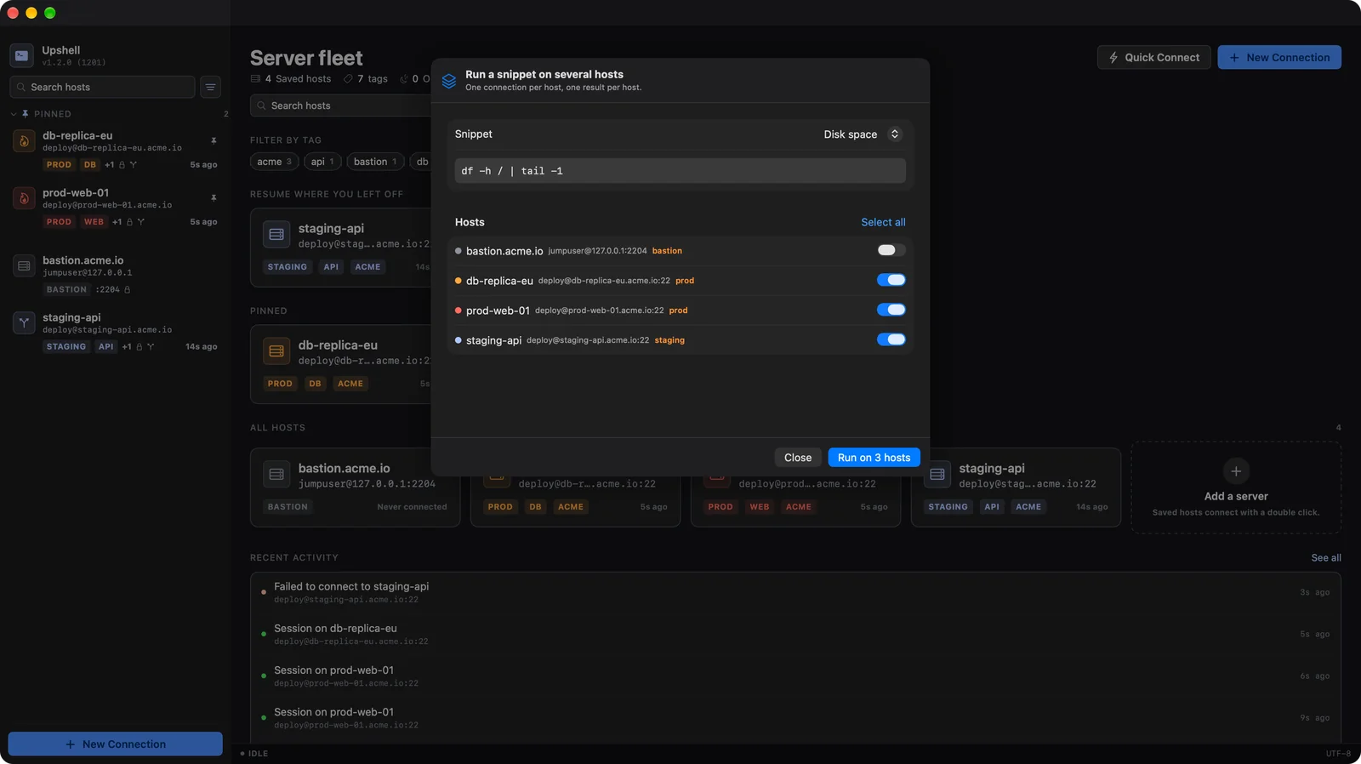Click Run on 3 hosts button
Image resolution: width=1361 pixels, height=764 pixels.
pos(874,458)
